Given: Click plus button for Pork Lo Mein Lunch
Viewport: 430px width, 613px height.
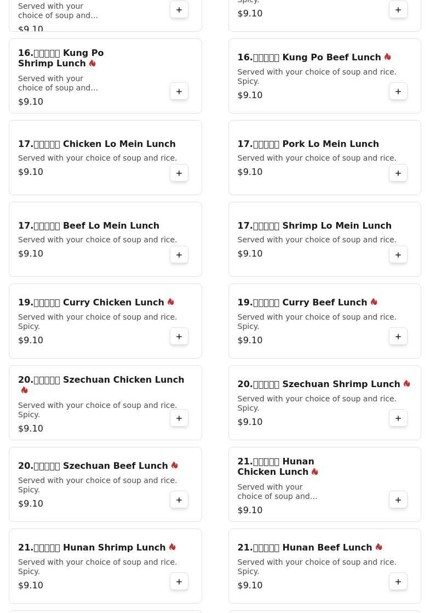Looking at the screenshot, I should [x=398, y=173].
